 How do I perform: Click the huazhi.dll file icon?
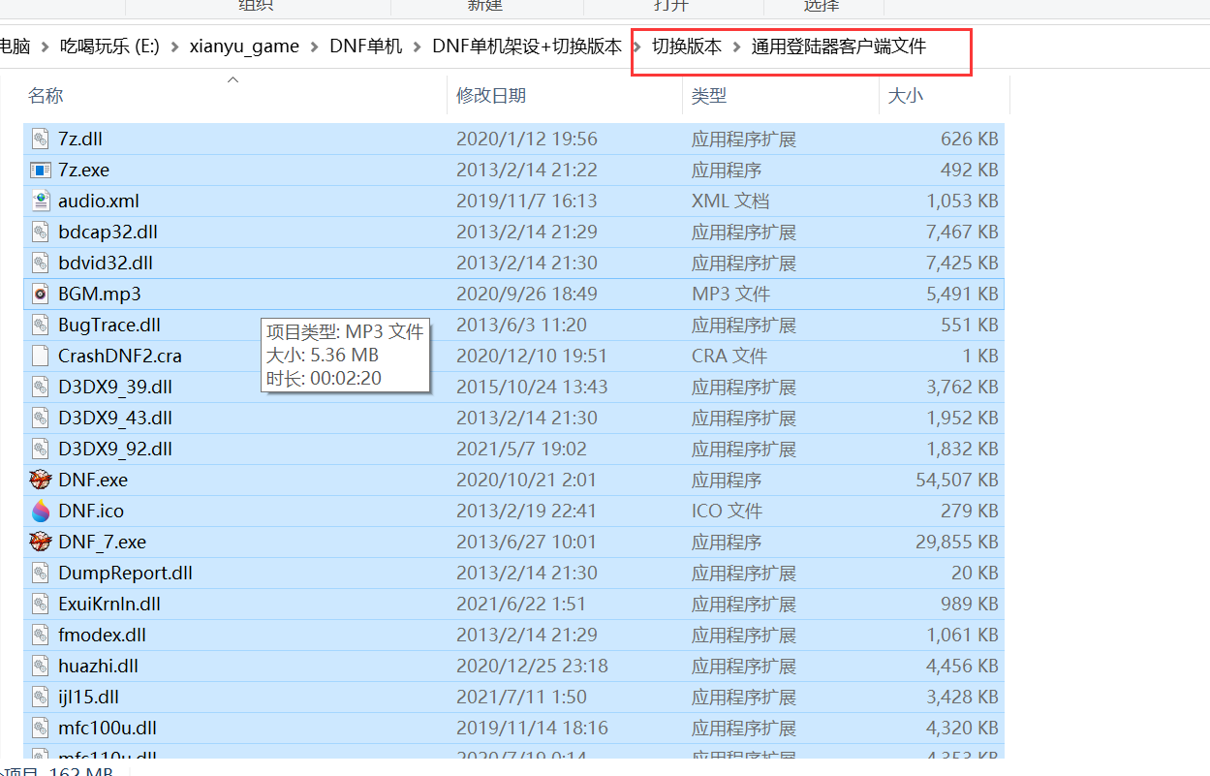40,666
